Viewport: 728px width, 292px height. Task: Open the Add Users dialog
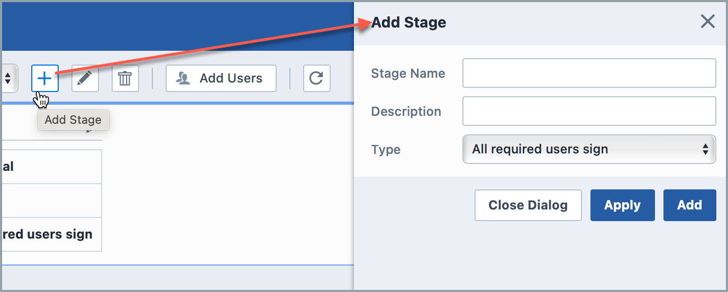point(221,78)
